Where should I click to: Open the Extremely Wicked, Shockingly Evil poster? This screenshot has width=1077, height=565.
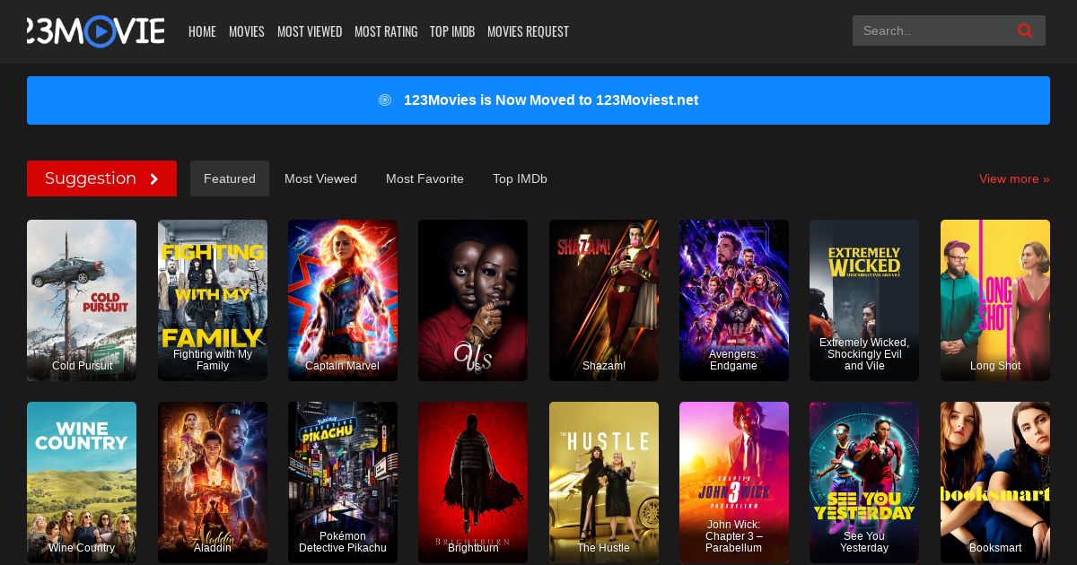tap(864, 300)
